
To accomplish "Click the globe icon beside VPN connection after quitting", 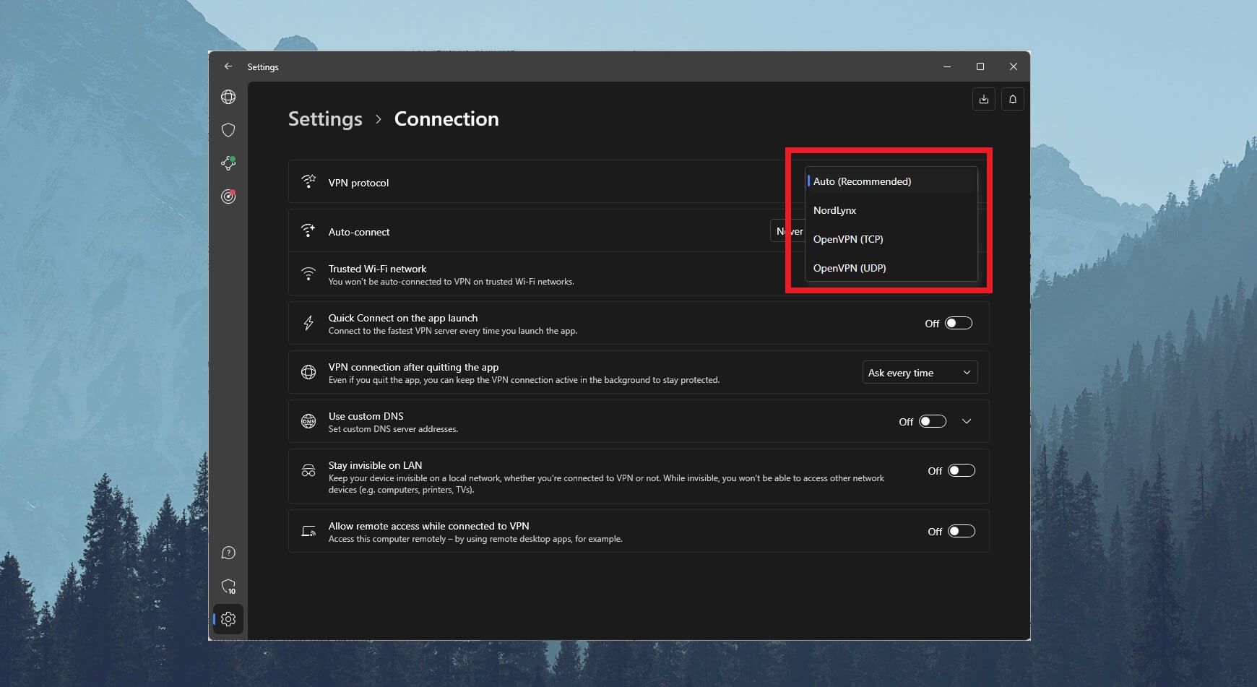I will 308,372.
